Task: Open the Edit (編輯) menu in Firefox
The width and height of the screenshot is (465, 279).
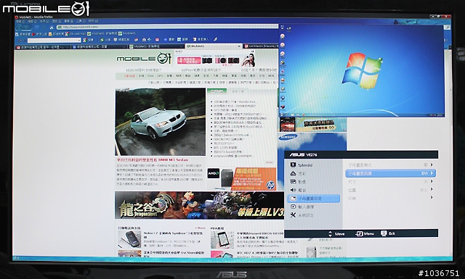Action: (32, 21)
